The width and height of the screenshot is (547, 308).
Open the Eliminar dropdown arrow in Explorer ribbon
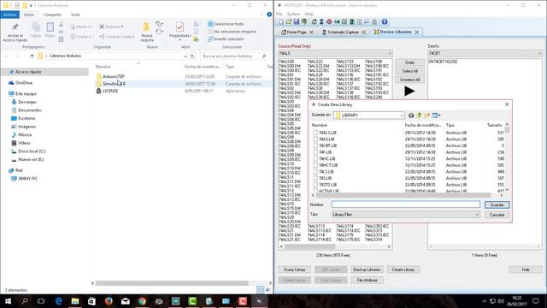[x=122, y=27]
